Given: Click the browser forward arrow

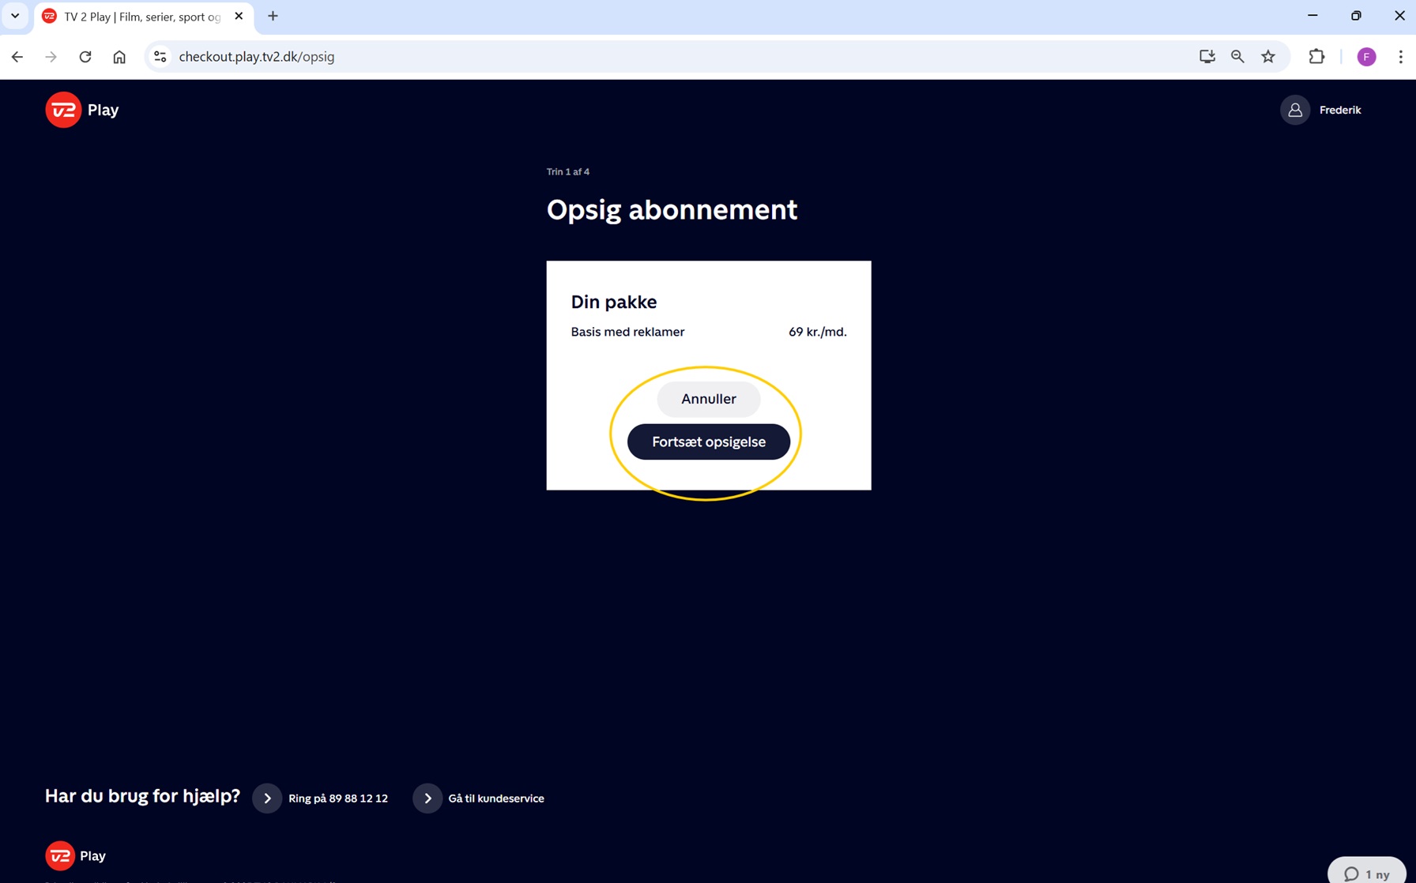Looking at the screenshot, I should 51,57.
